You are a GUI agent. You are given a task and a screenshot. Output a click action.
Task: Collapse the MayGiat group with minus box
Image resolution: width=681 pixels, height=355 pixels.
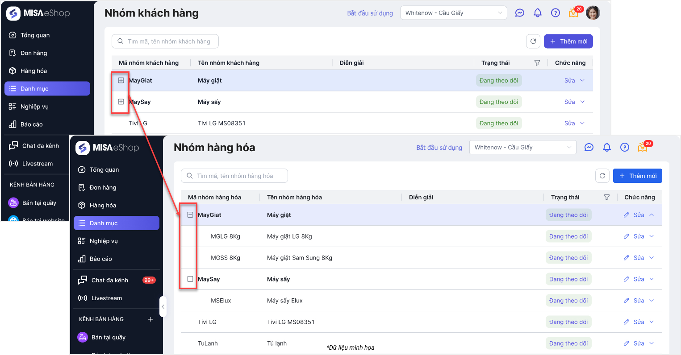[x=190, y=215]
